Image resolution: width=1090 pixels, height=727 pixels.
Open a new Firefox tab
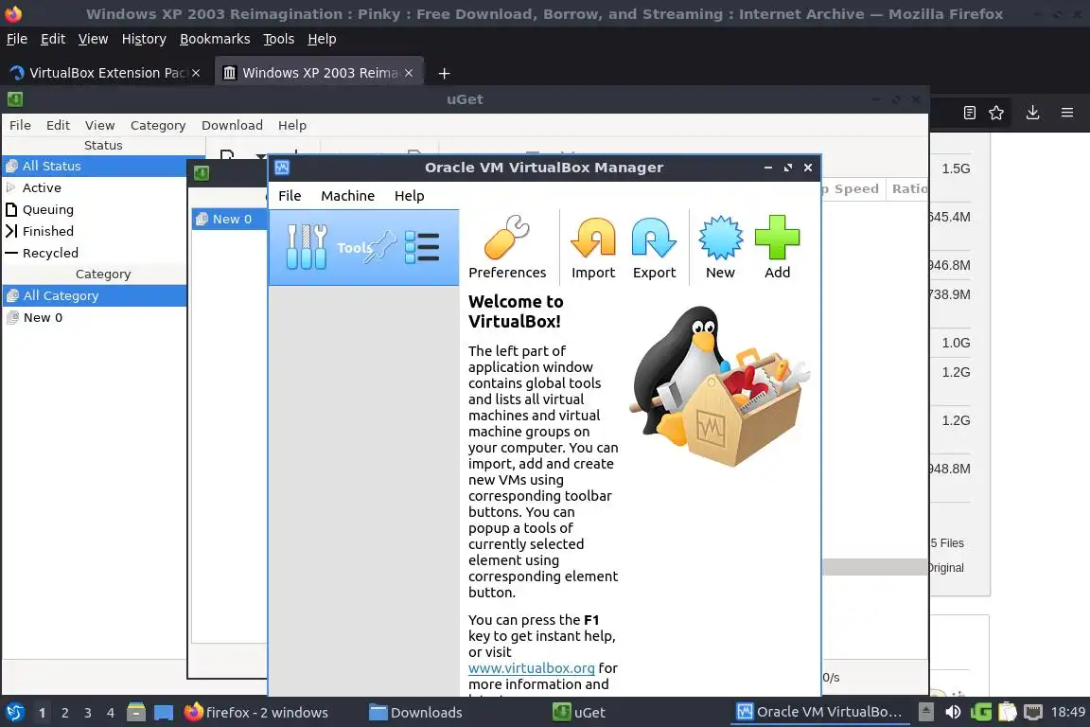coord(444,73)
